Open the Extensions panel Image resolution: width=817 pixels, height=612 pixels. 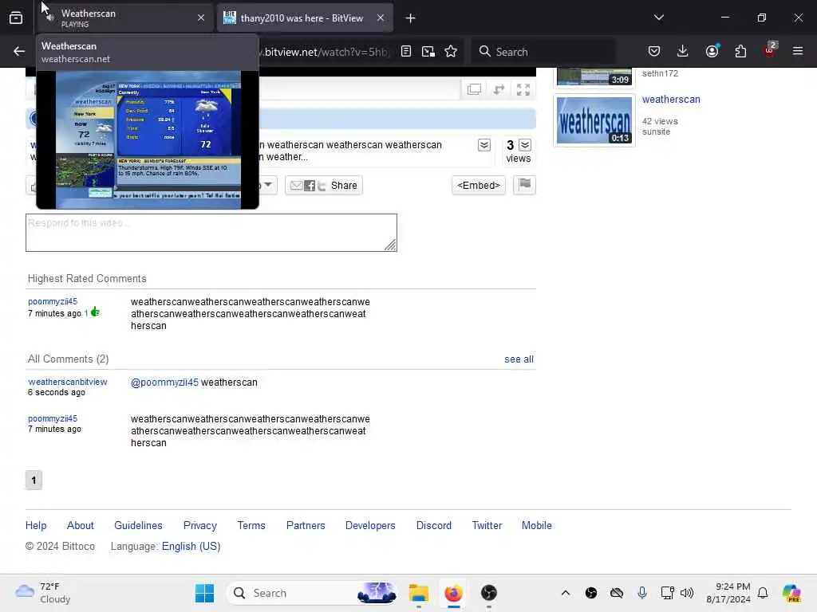point(740,51)
